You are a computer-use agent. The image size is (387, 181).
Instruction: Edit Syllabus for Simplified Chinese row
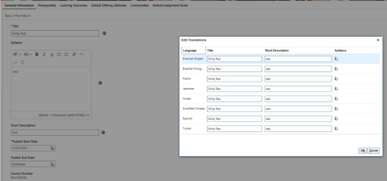(336, 109)
